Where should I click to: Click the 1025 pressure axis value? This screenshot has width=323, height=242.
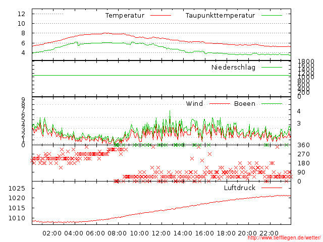pyautogui.click(x=17, y=188)
